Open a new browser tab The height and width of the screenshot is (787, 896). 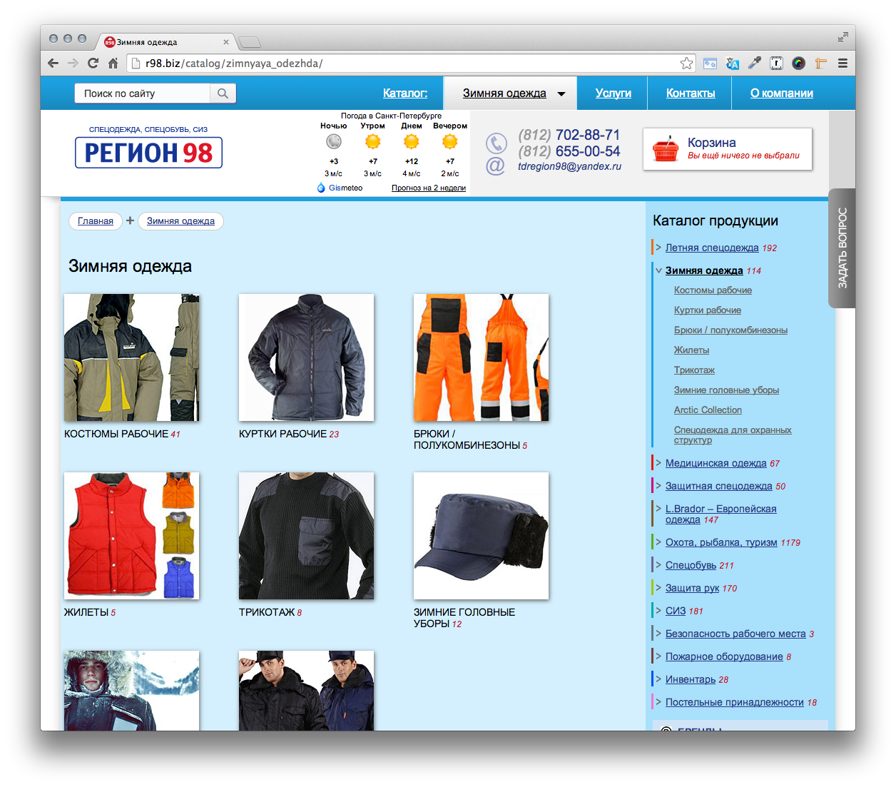pyautogui.click(x=249, y=42)
